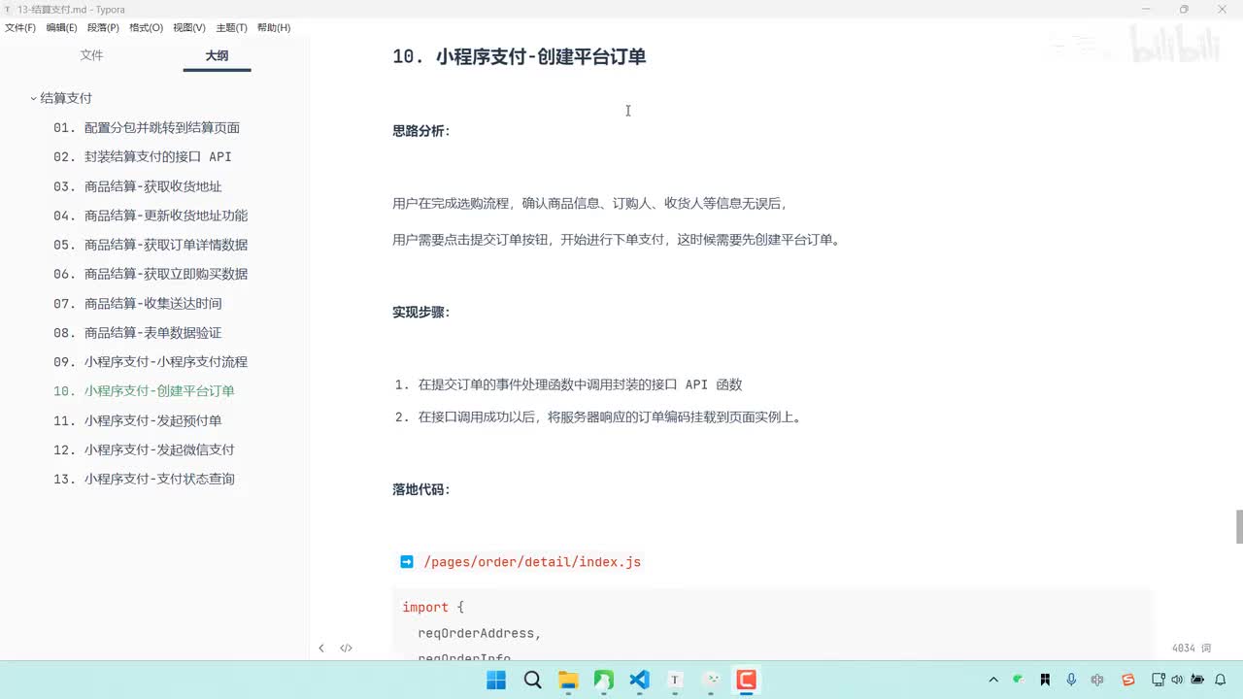
Task: Select outline item 10. 小程序支付-创建平台订单
Action: [144, 391]
